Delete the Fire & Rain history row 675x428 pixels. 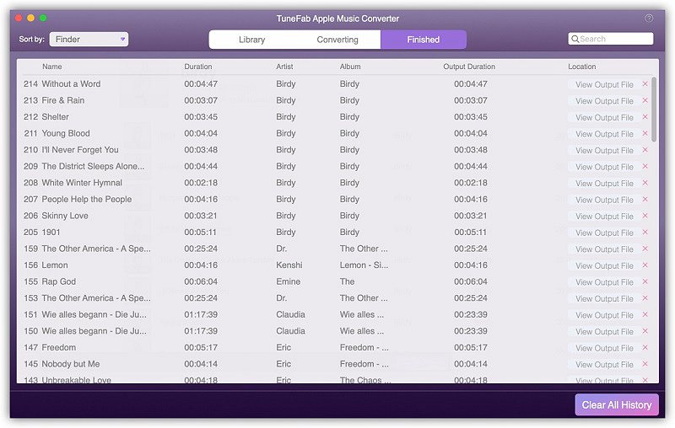pyautogui.click(x=645, y=100)
